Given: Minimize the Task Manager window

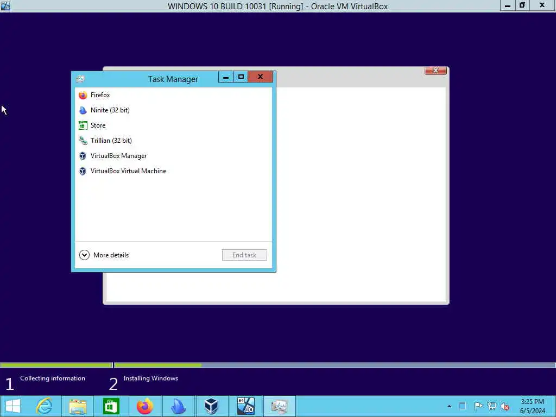Looking at the screenshot, I should click(226, 77).
